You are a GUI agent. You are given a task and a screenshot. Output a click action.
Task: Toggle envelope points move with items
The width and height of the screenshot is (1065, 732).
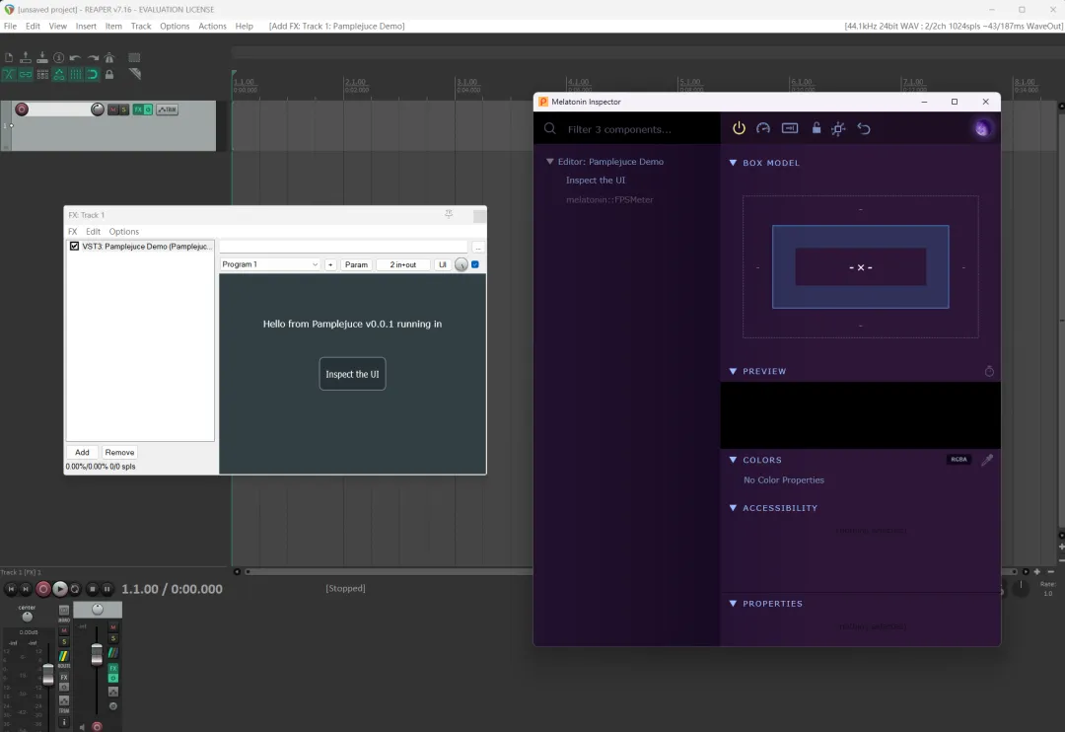[x=59, y=74]
